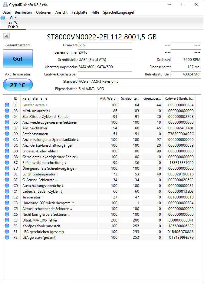The image size is (204, 283).
Task: Open the Sprache(Language) menu
Action: coord(119,12)
